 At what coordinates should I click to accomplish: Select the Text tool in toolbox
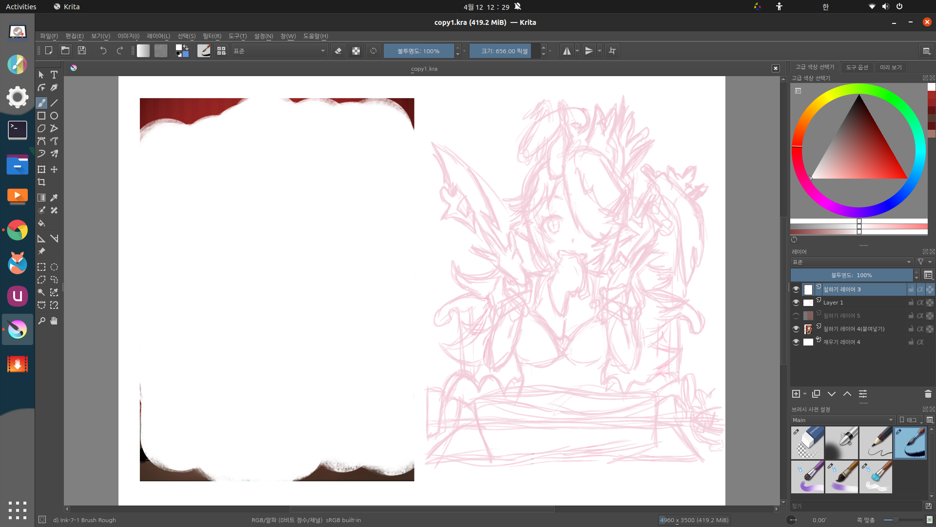point(54,75)
